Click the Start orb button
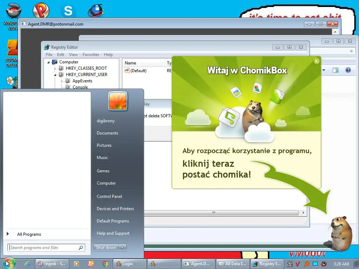 [x=8, y=263]
